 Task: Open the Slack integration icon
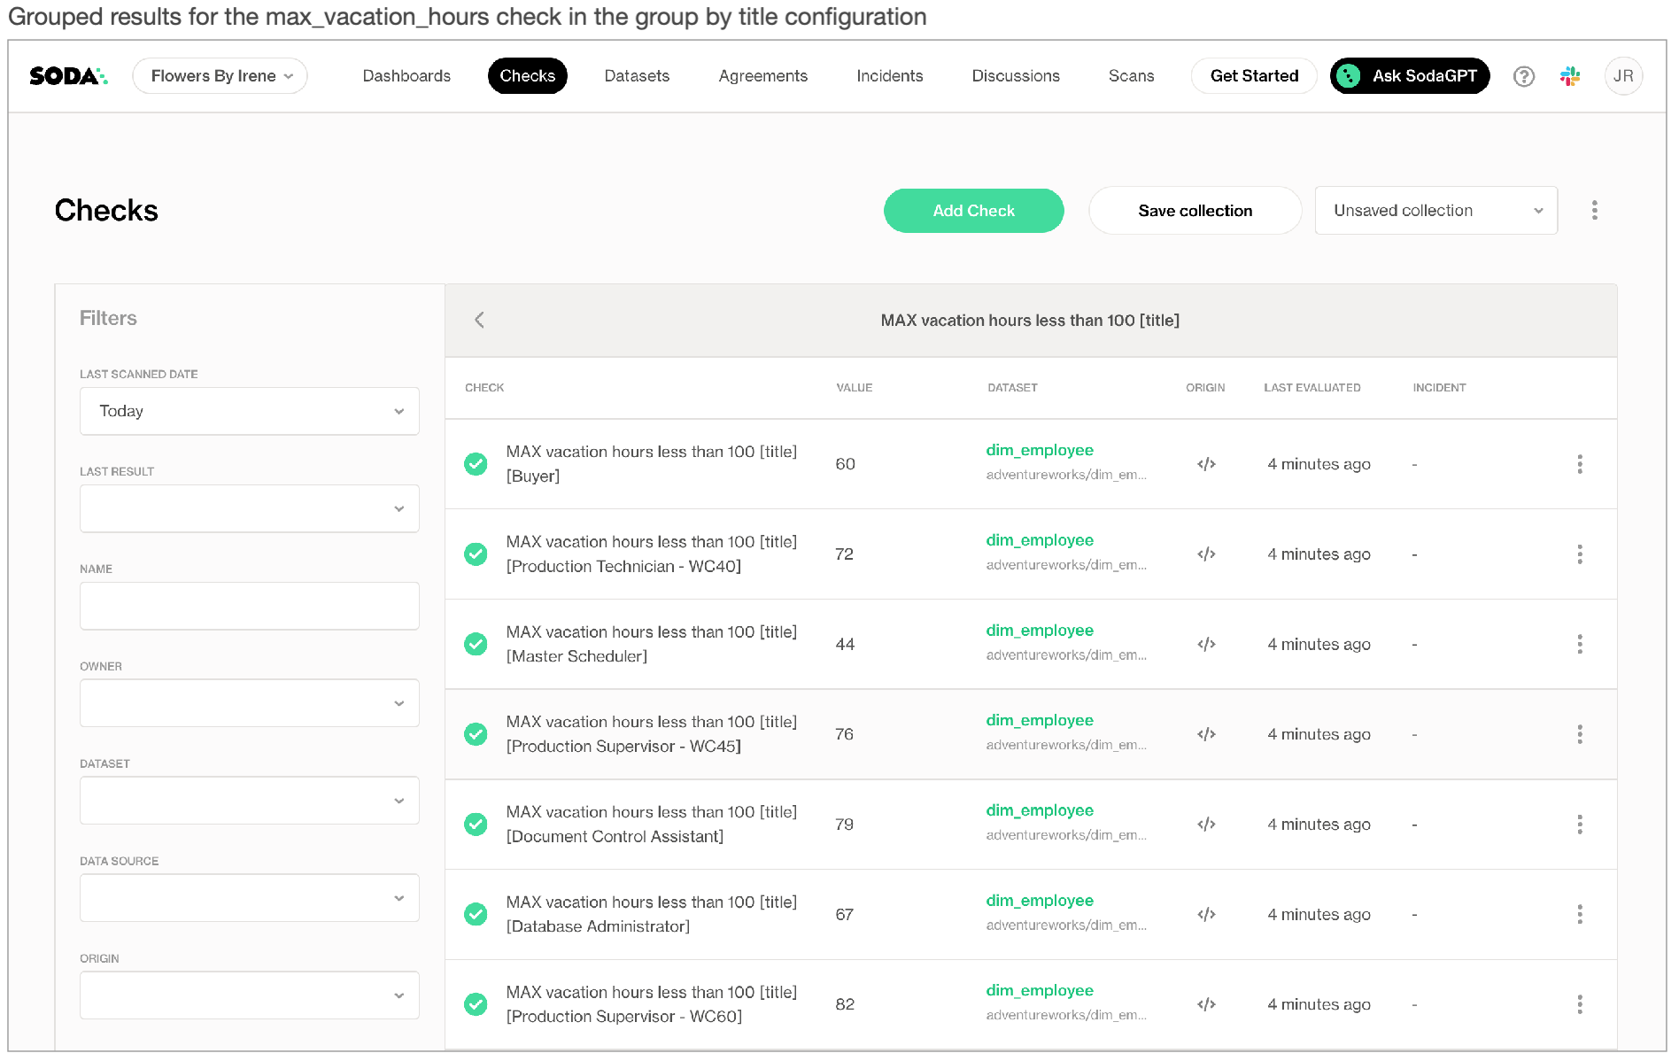point(1570,76)
